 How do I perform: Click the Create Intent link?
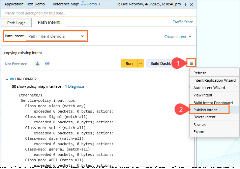click(175, 37)
